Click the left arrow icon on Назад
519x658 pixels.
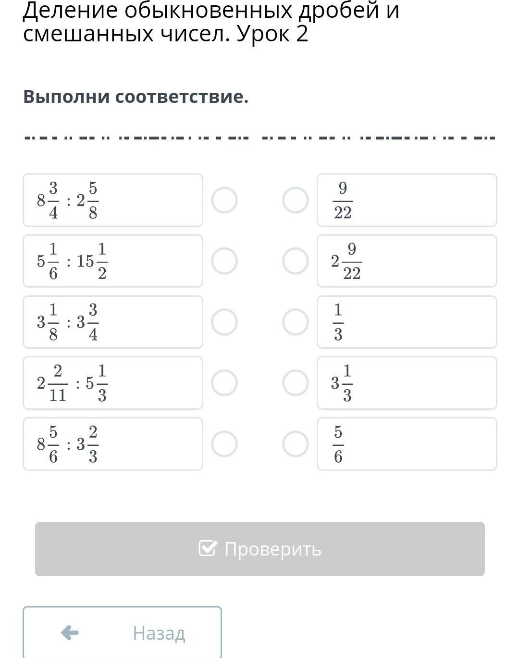pos(70,633)
